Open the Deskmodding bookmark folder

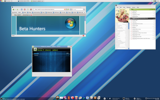click(x=36, y=12)
